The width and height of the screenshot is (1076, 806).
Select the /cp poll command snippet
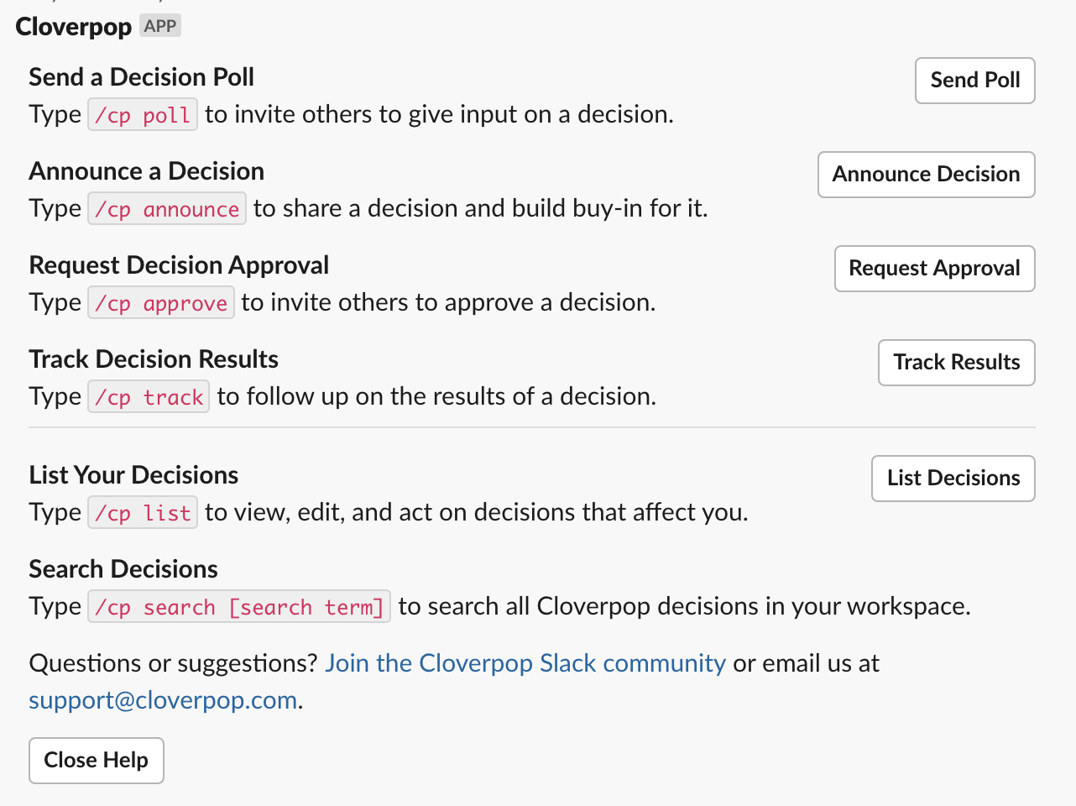(x=143, y=115)
